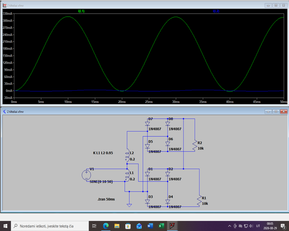Image resolution: width=289 pixels, height=231 pixels.
Task: Click R2 value 10k
Action: pos(200,148)
